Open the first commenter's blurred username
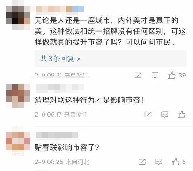 [x=60, y=9]
